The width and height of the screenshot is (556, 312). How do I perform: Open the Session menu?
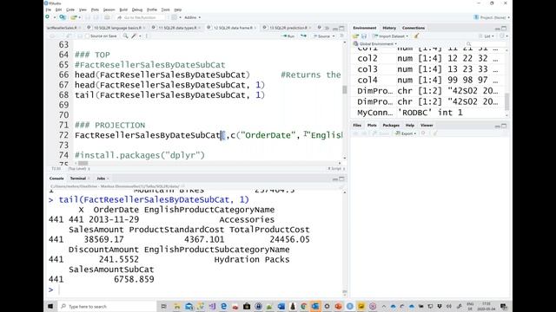109,10
